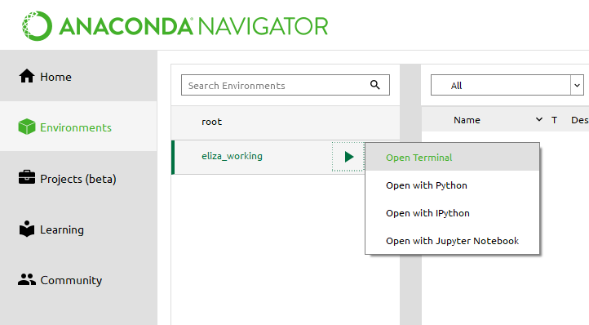Click the Name column sort chevron
589x325 pixels.
tap(539, 119)
